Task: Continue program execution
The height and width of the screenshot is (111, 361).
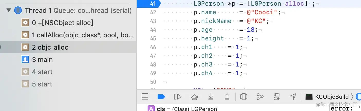Action: coord(177,97)
